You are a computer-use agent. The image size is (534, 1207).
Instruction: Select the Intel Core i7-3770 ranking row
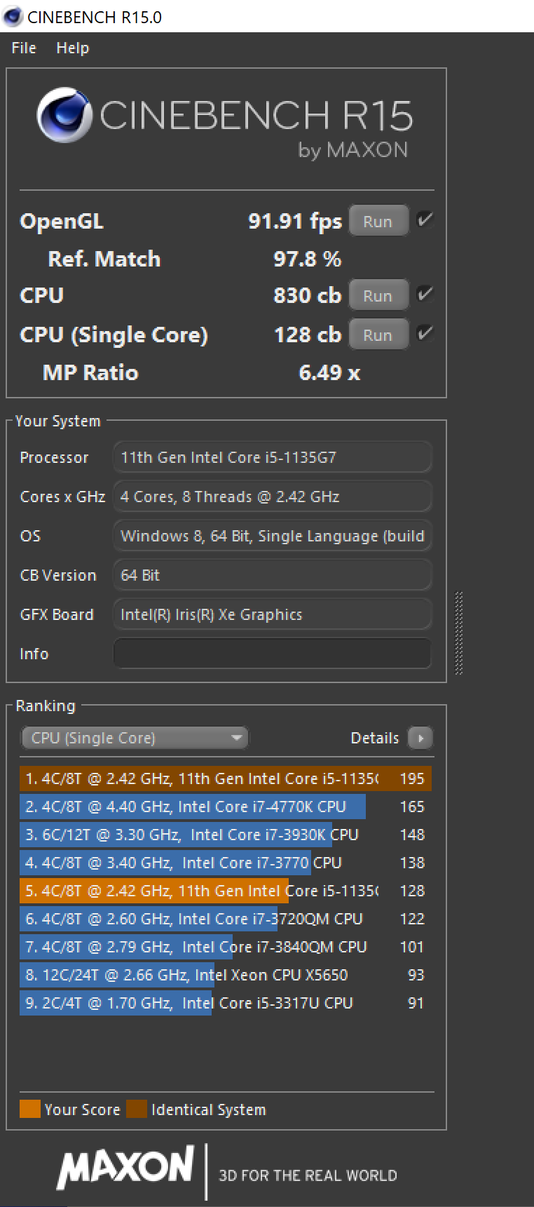[226, 863]
